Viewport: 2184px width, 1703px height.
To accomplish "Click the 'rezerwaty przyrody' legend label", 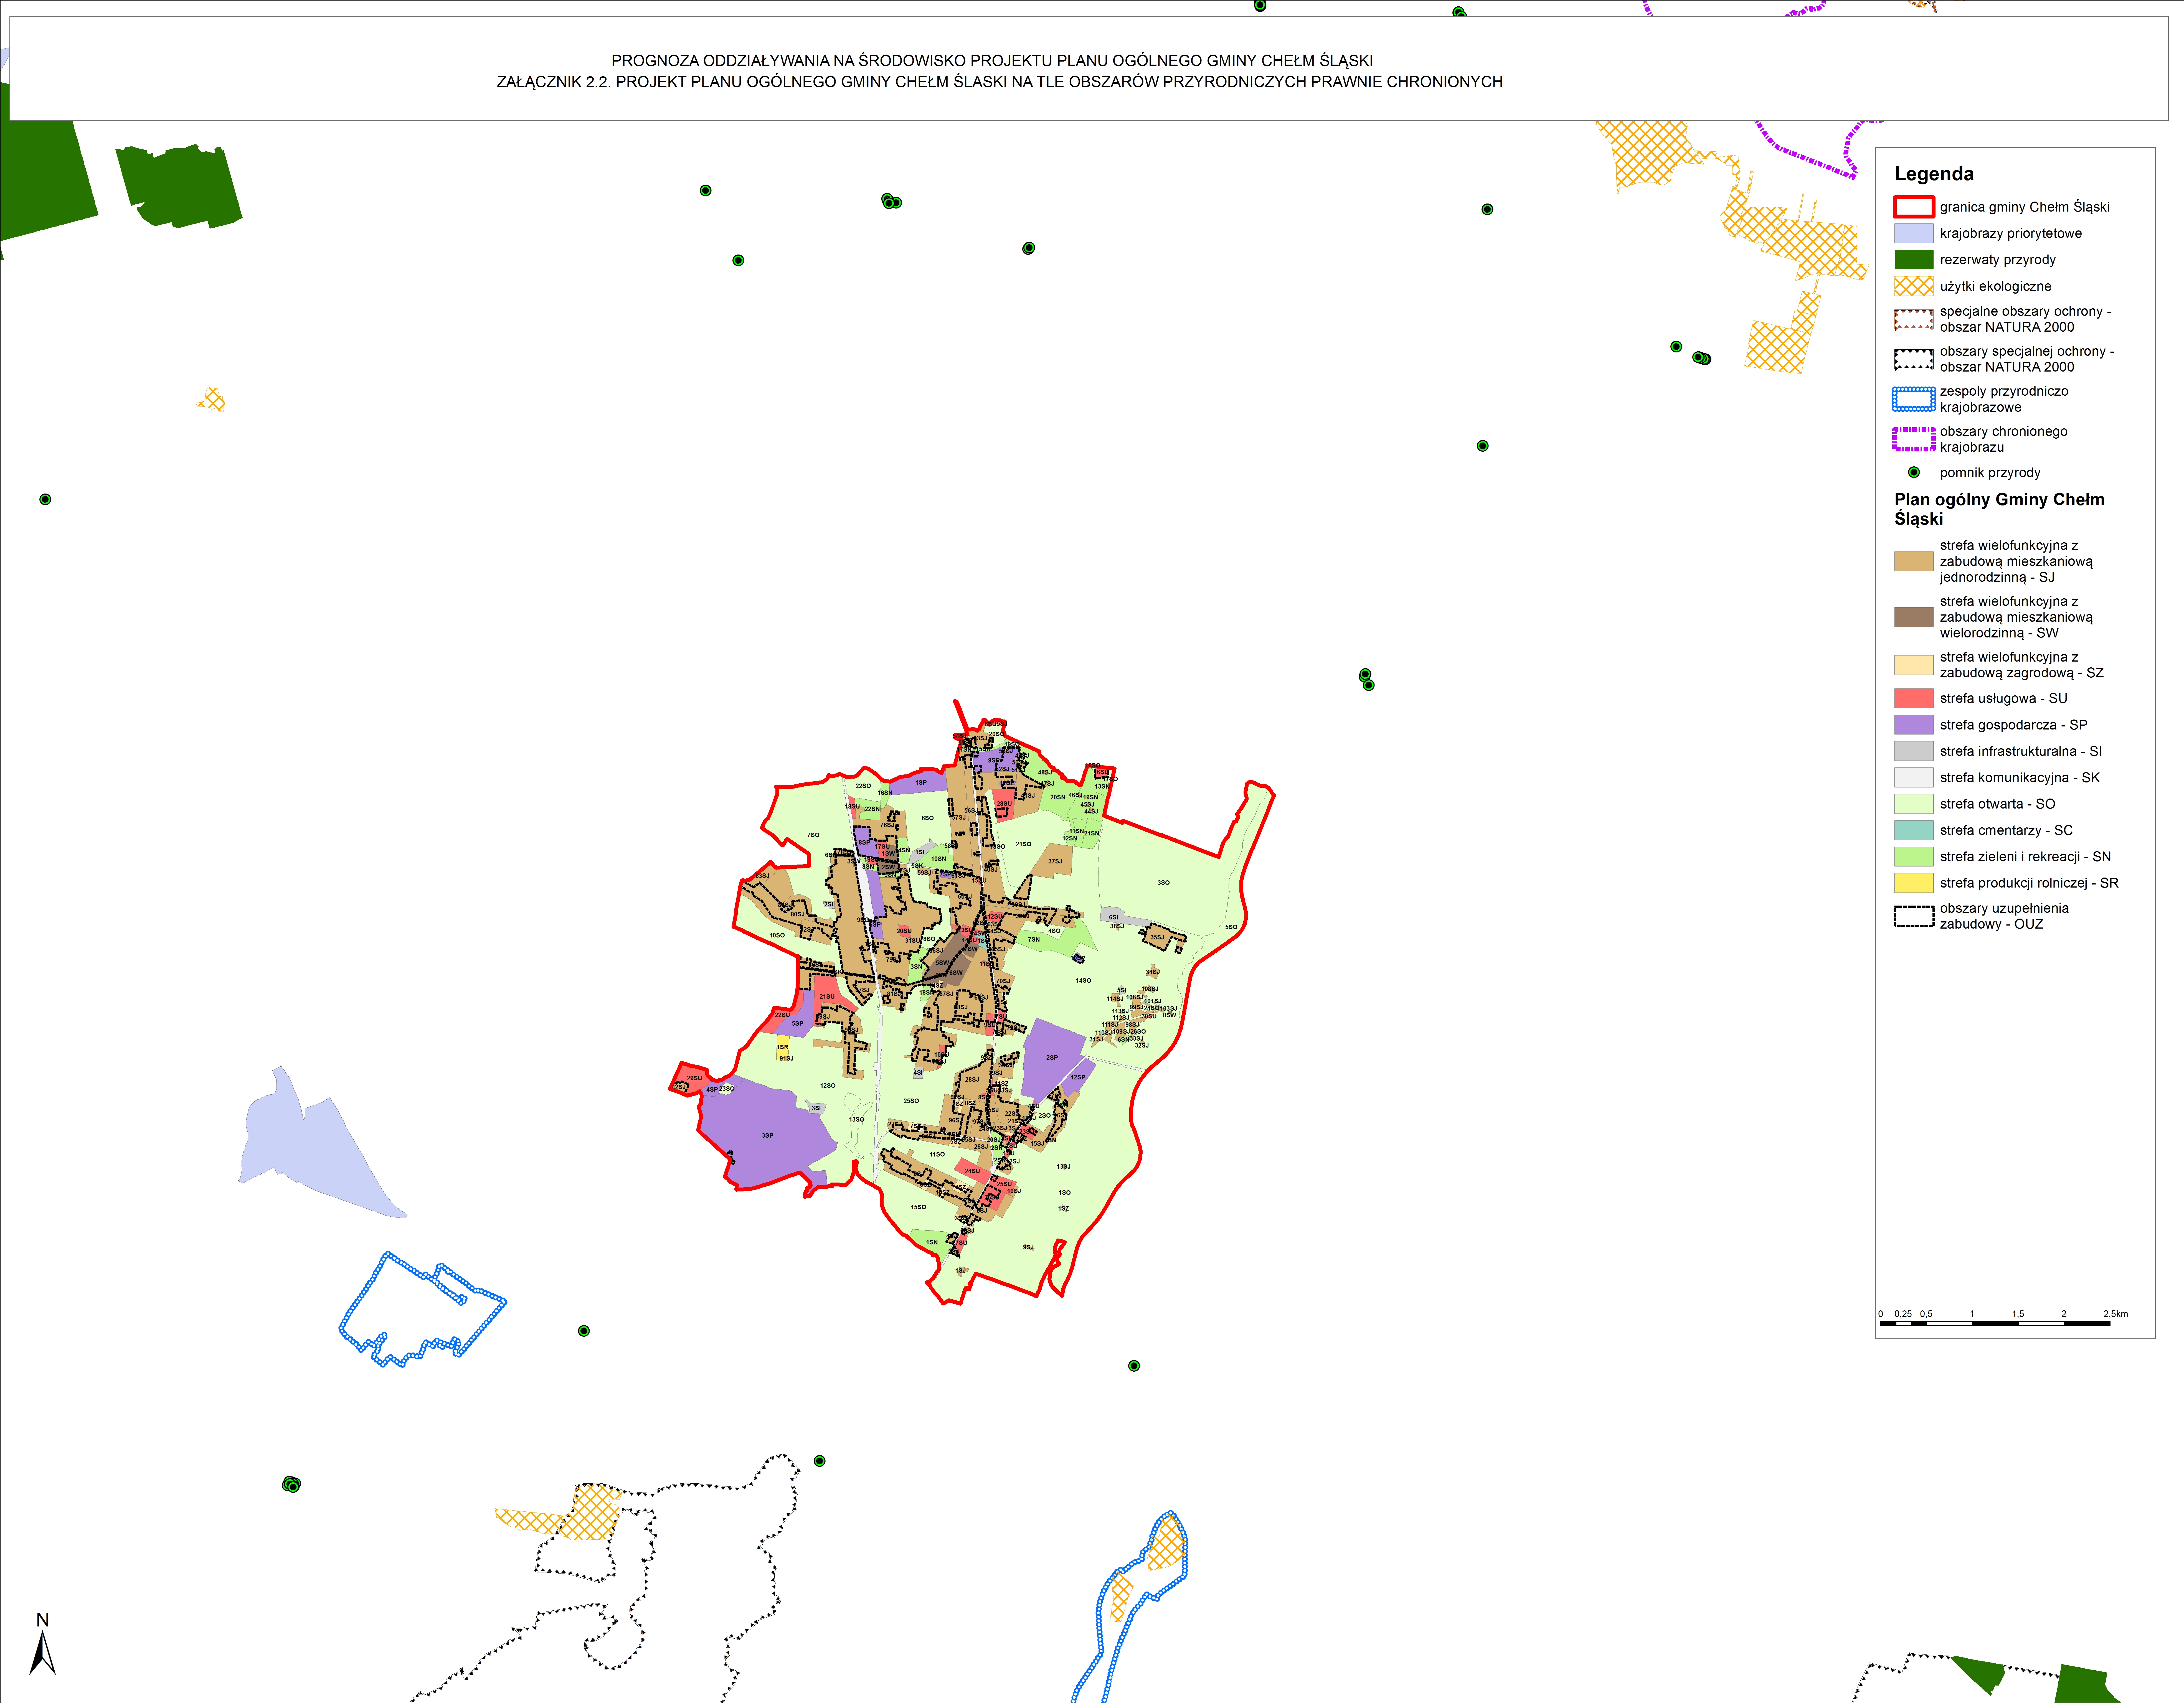I will pos(1998,260).
